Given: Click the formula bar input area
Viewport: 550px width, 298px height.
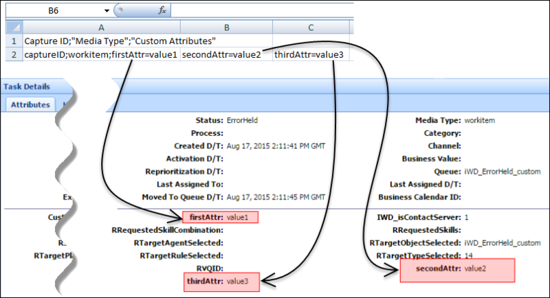Looking at the screenshot, I should click(263, 10).
